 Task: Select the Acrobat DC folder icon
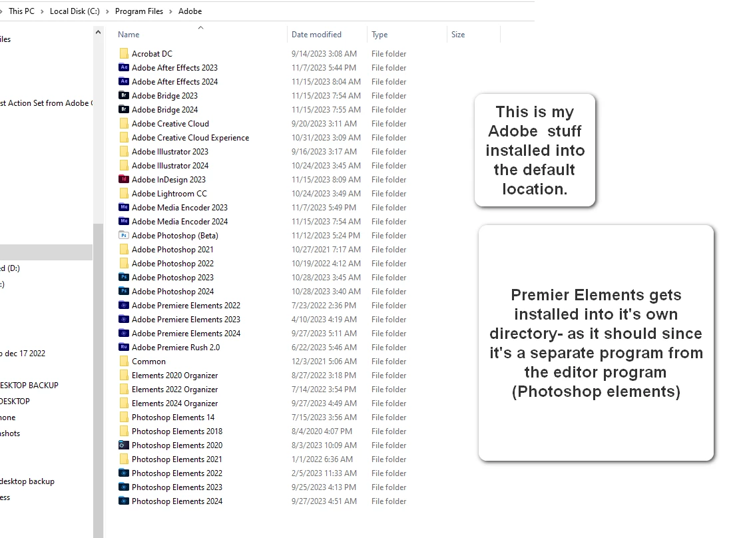pyautogui.click(x=124, y=53)
